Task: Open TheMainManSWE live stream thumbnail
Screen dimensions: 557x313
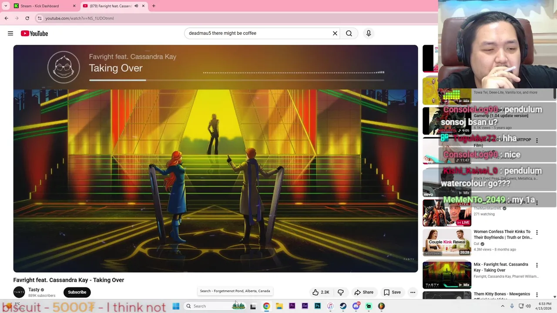Action: point(447,212)
